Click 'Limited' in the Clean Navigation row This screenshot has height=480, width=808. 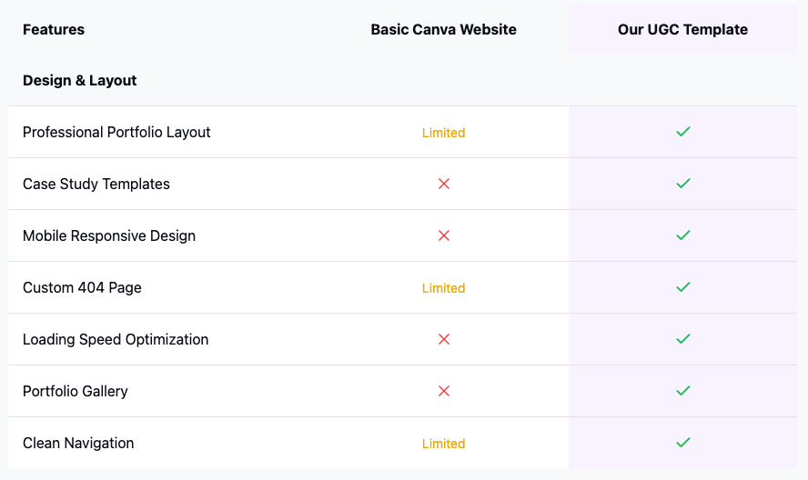444,444
